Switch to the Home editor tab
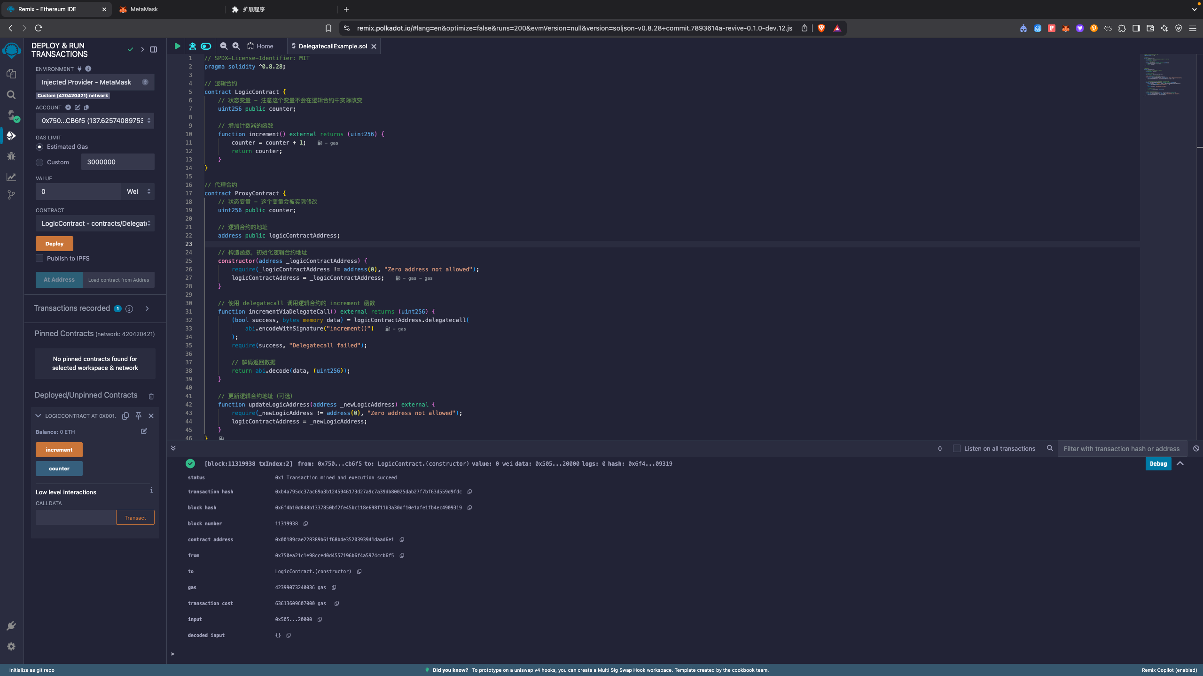The height and width of the screenshot is (676, 1203). 260,46
